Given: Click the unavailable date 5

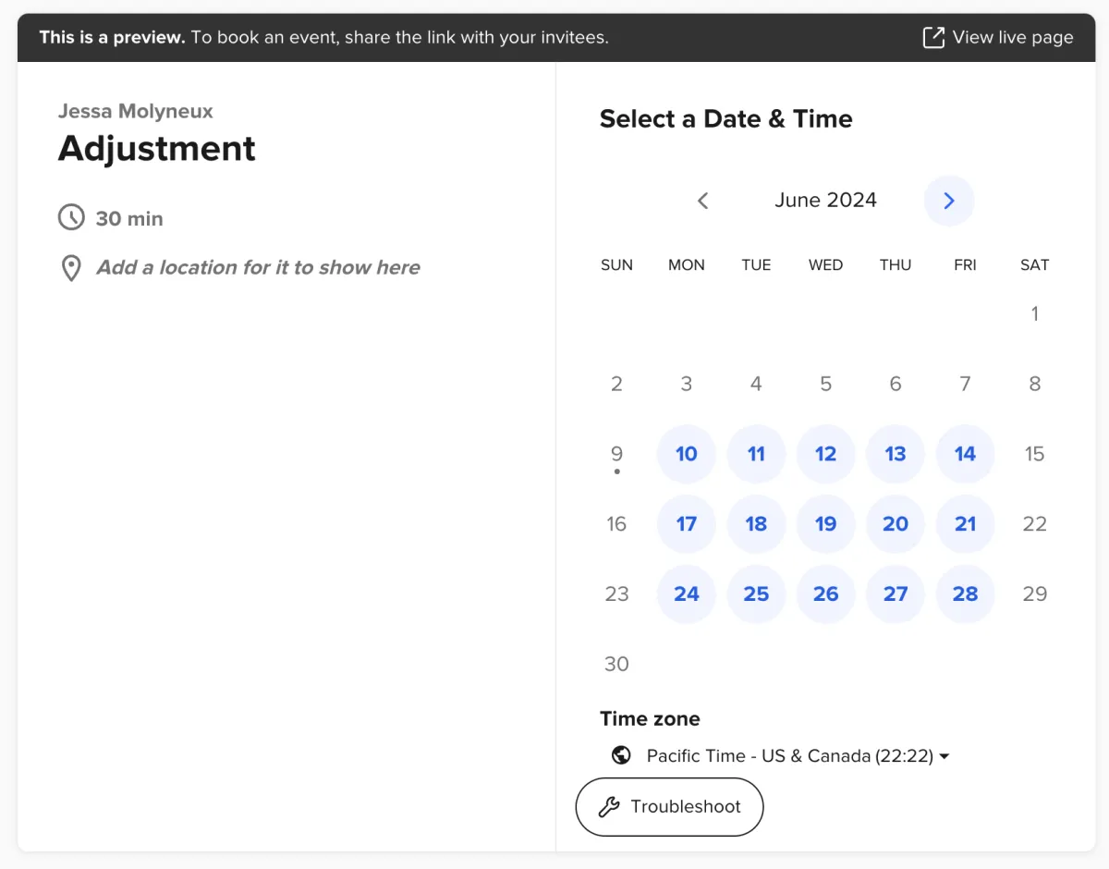Looking at the screenshot, I should [826, 384].
